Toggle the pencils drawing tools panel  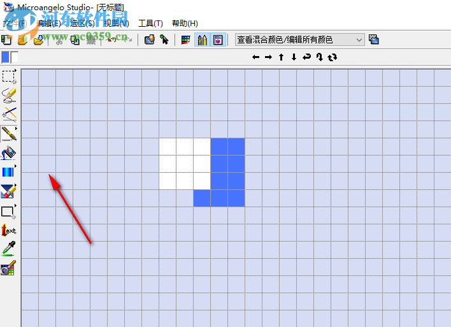[x=202, y=40]
